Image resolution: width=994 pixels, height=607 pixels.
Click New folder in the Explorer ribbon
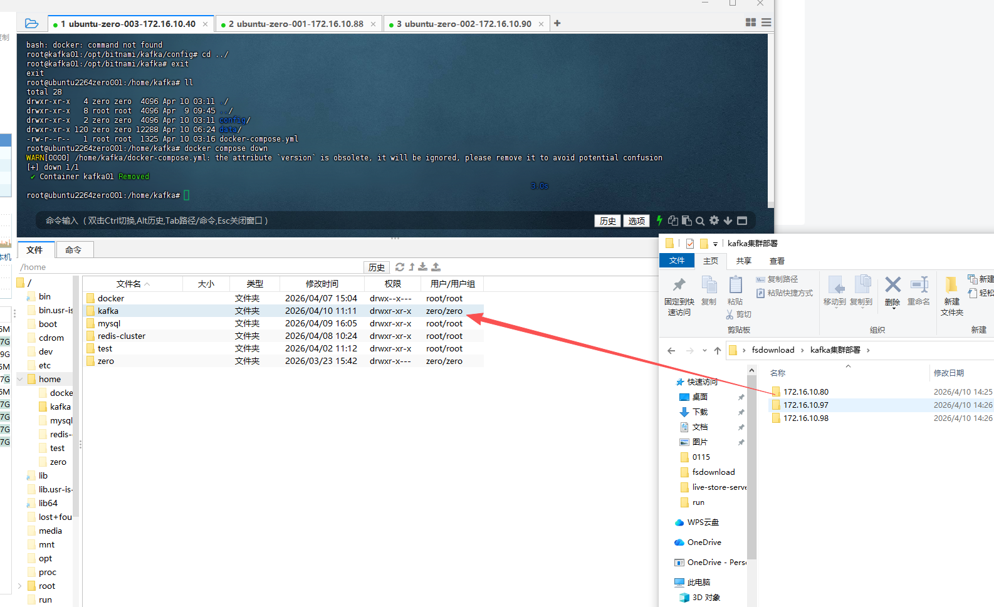coord(951,296)
